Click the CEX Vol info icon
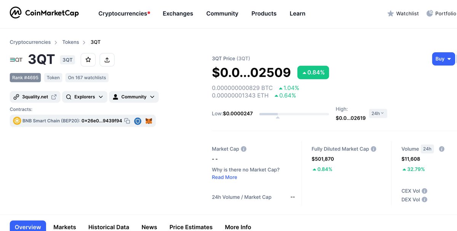This screenshot has width=457, height=231. [x=424, y=191]
